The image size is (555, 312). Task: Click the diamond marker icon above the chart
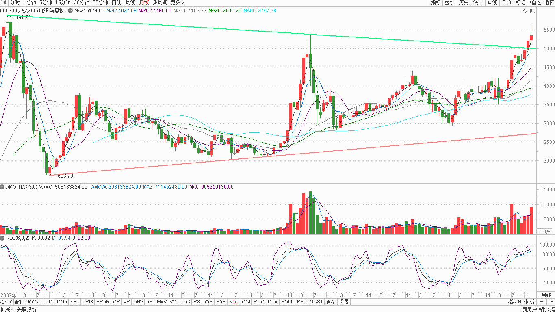525,11
